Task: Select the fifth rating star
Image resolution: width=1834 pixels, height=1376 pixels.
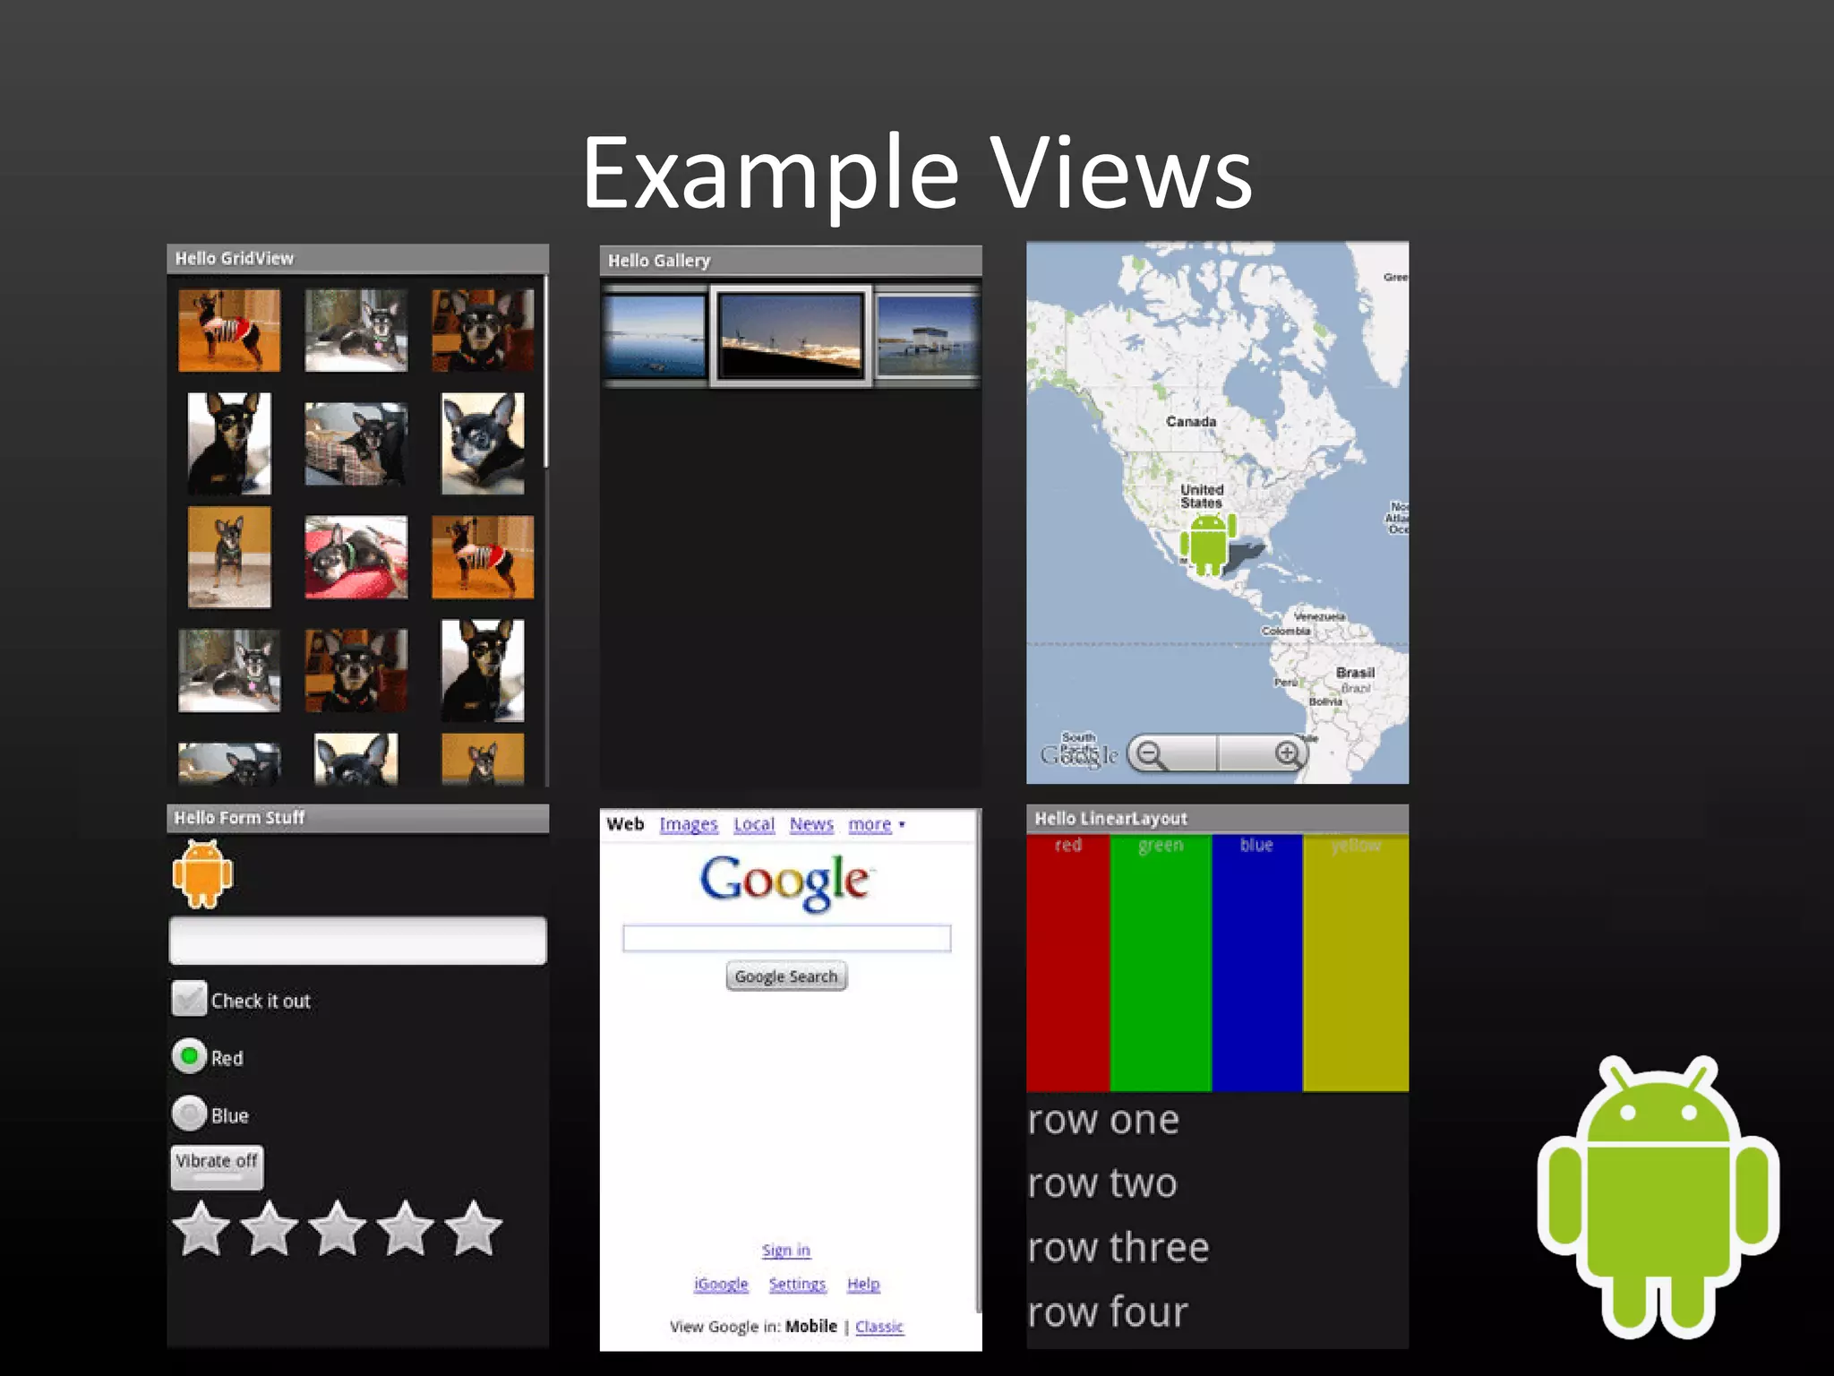Action: (473, 1228)
